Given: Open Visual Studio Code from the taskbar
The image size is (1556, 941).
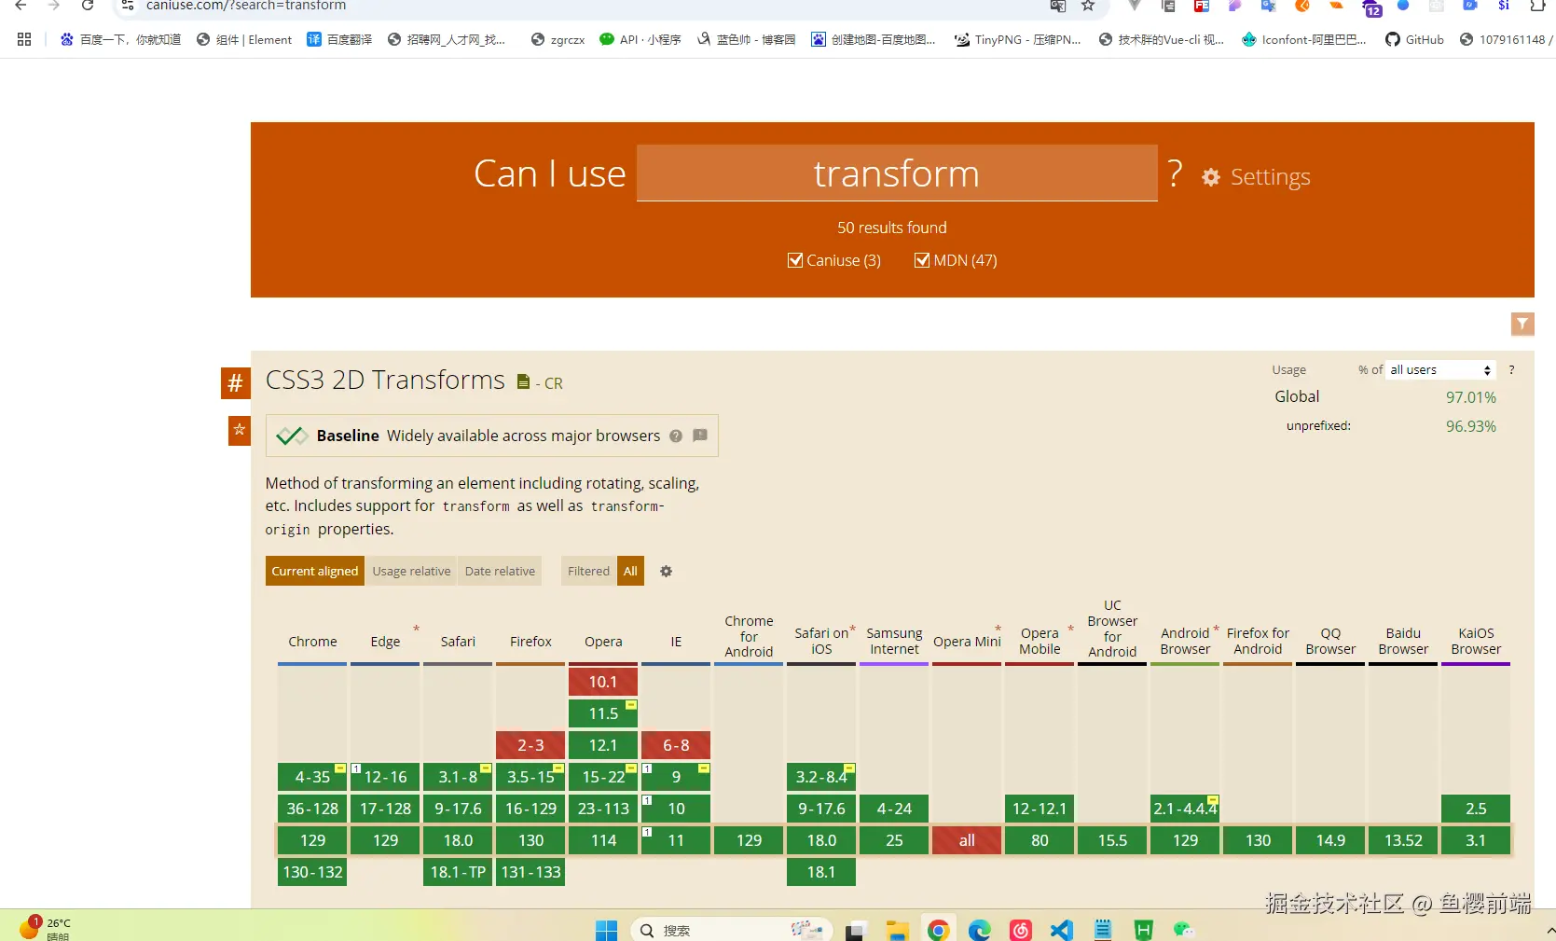Looking at the screenshot, I should (1062, 930).
